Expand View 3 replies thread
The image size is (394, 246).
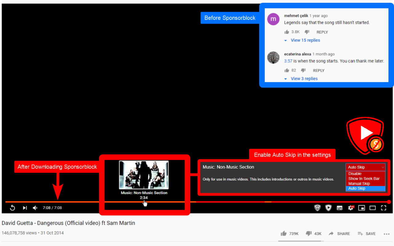coord(304,78)
